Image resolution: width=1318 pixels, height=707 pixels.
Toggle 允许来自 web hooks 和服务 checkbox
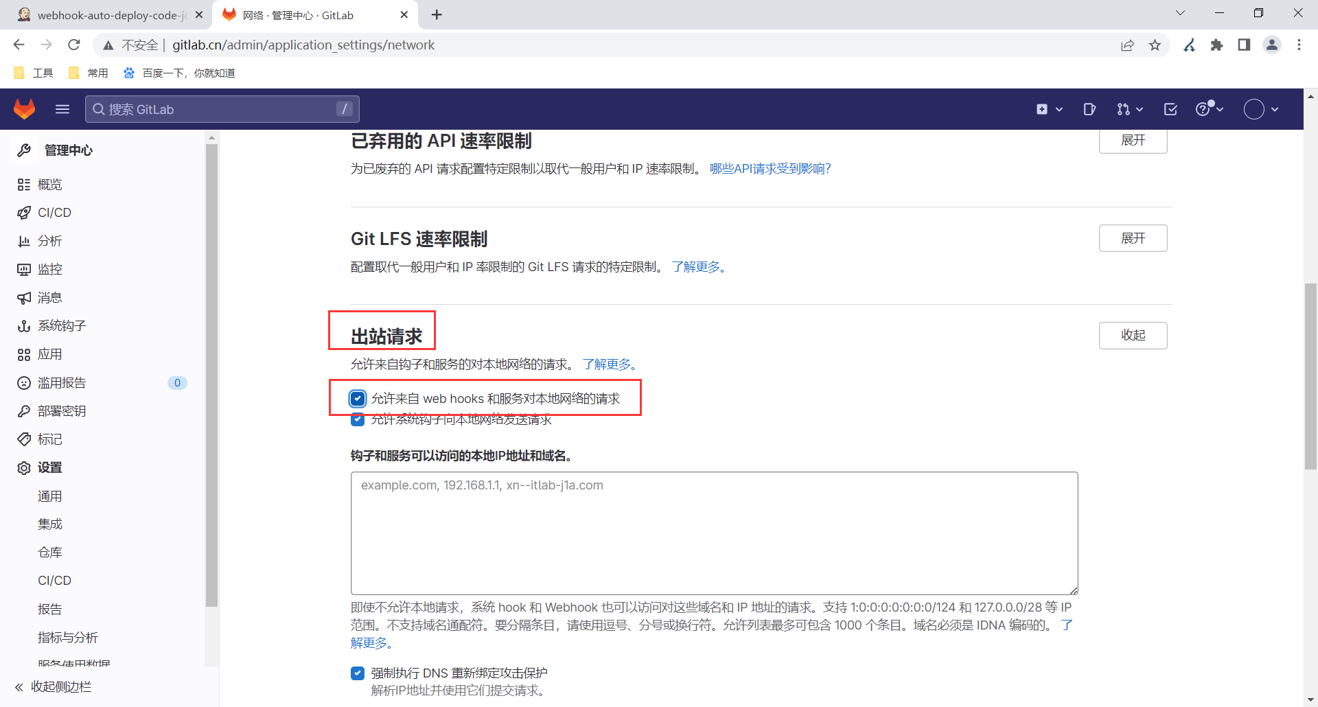[358, 399]
